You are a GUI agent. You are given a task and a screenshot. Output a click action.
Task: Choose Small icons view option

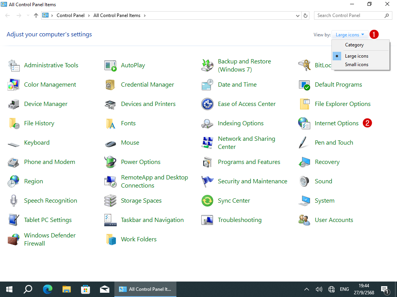click(x=356, y=65)
